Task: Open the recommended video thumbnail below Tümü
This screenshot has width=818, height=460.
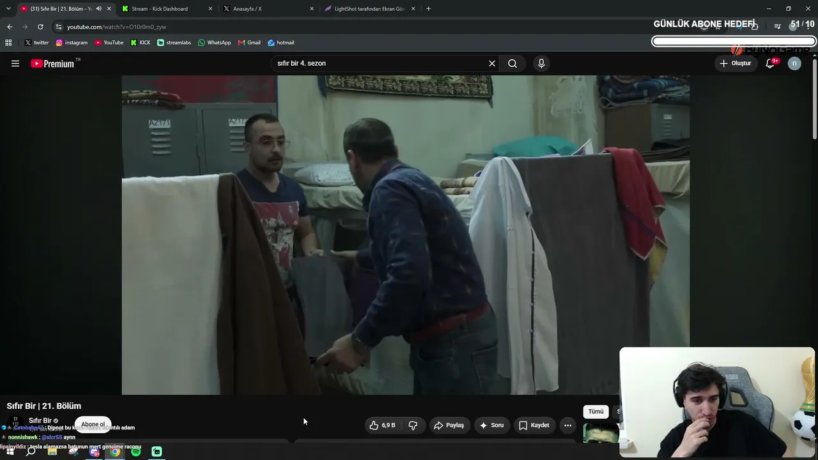Action: (x=601, y=433)
